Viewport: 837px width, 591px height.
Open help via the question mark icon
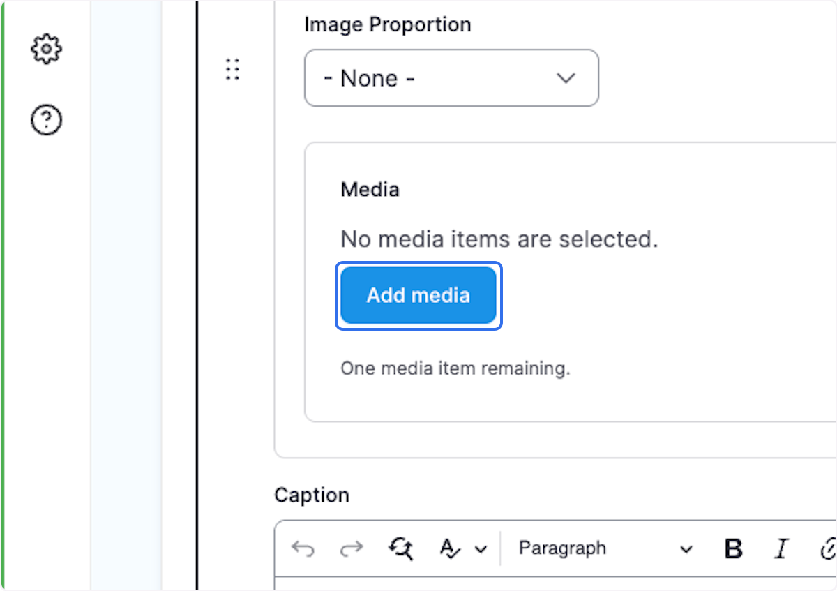click(x=45, y=119)
